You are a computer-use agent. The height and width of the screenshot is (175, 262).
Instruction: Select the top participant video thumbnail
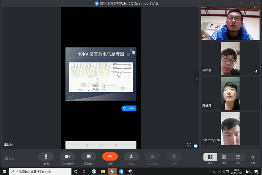point(230,23)
